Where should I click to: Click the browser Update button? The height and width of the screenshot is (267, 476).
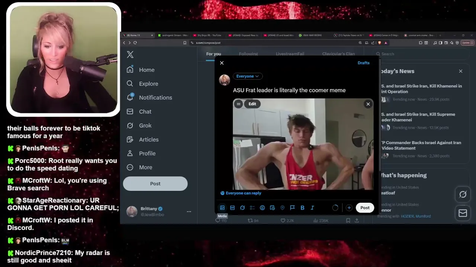(467, 43)
